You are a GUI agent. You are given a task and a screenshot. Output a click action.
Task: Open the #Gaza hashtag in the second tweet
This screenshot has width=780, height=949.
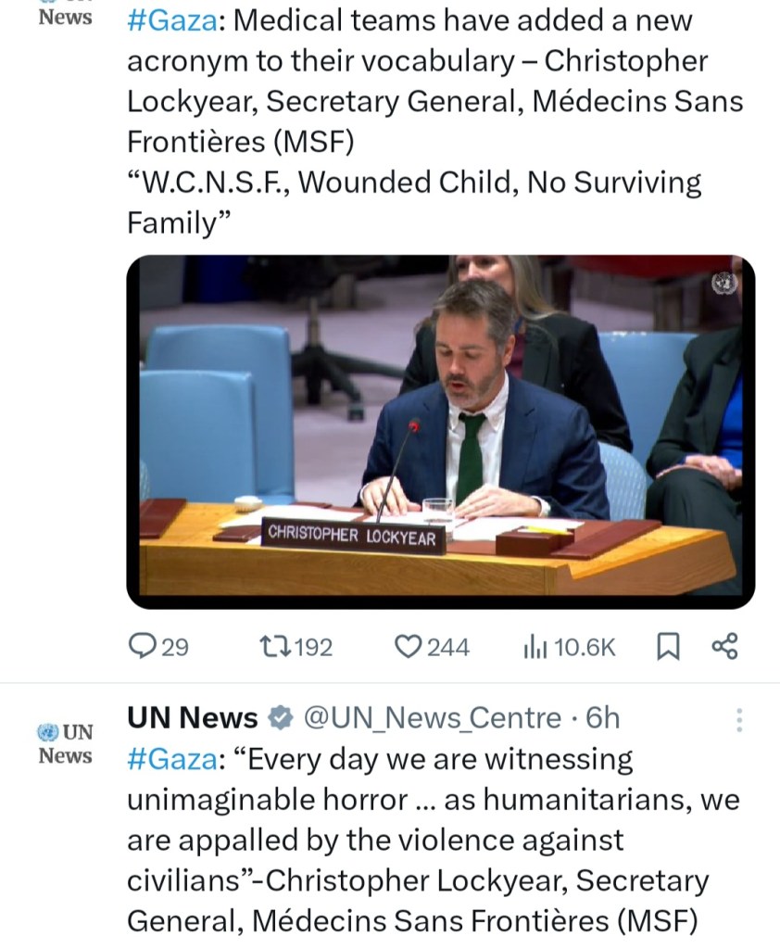pyautogui.click(x=170, y=760)
